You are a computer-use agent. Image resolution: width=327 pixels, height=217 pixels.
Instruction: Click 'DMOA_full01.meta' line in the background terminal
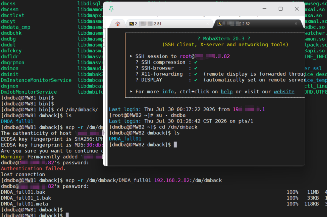point(24,204)
